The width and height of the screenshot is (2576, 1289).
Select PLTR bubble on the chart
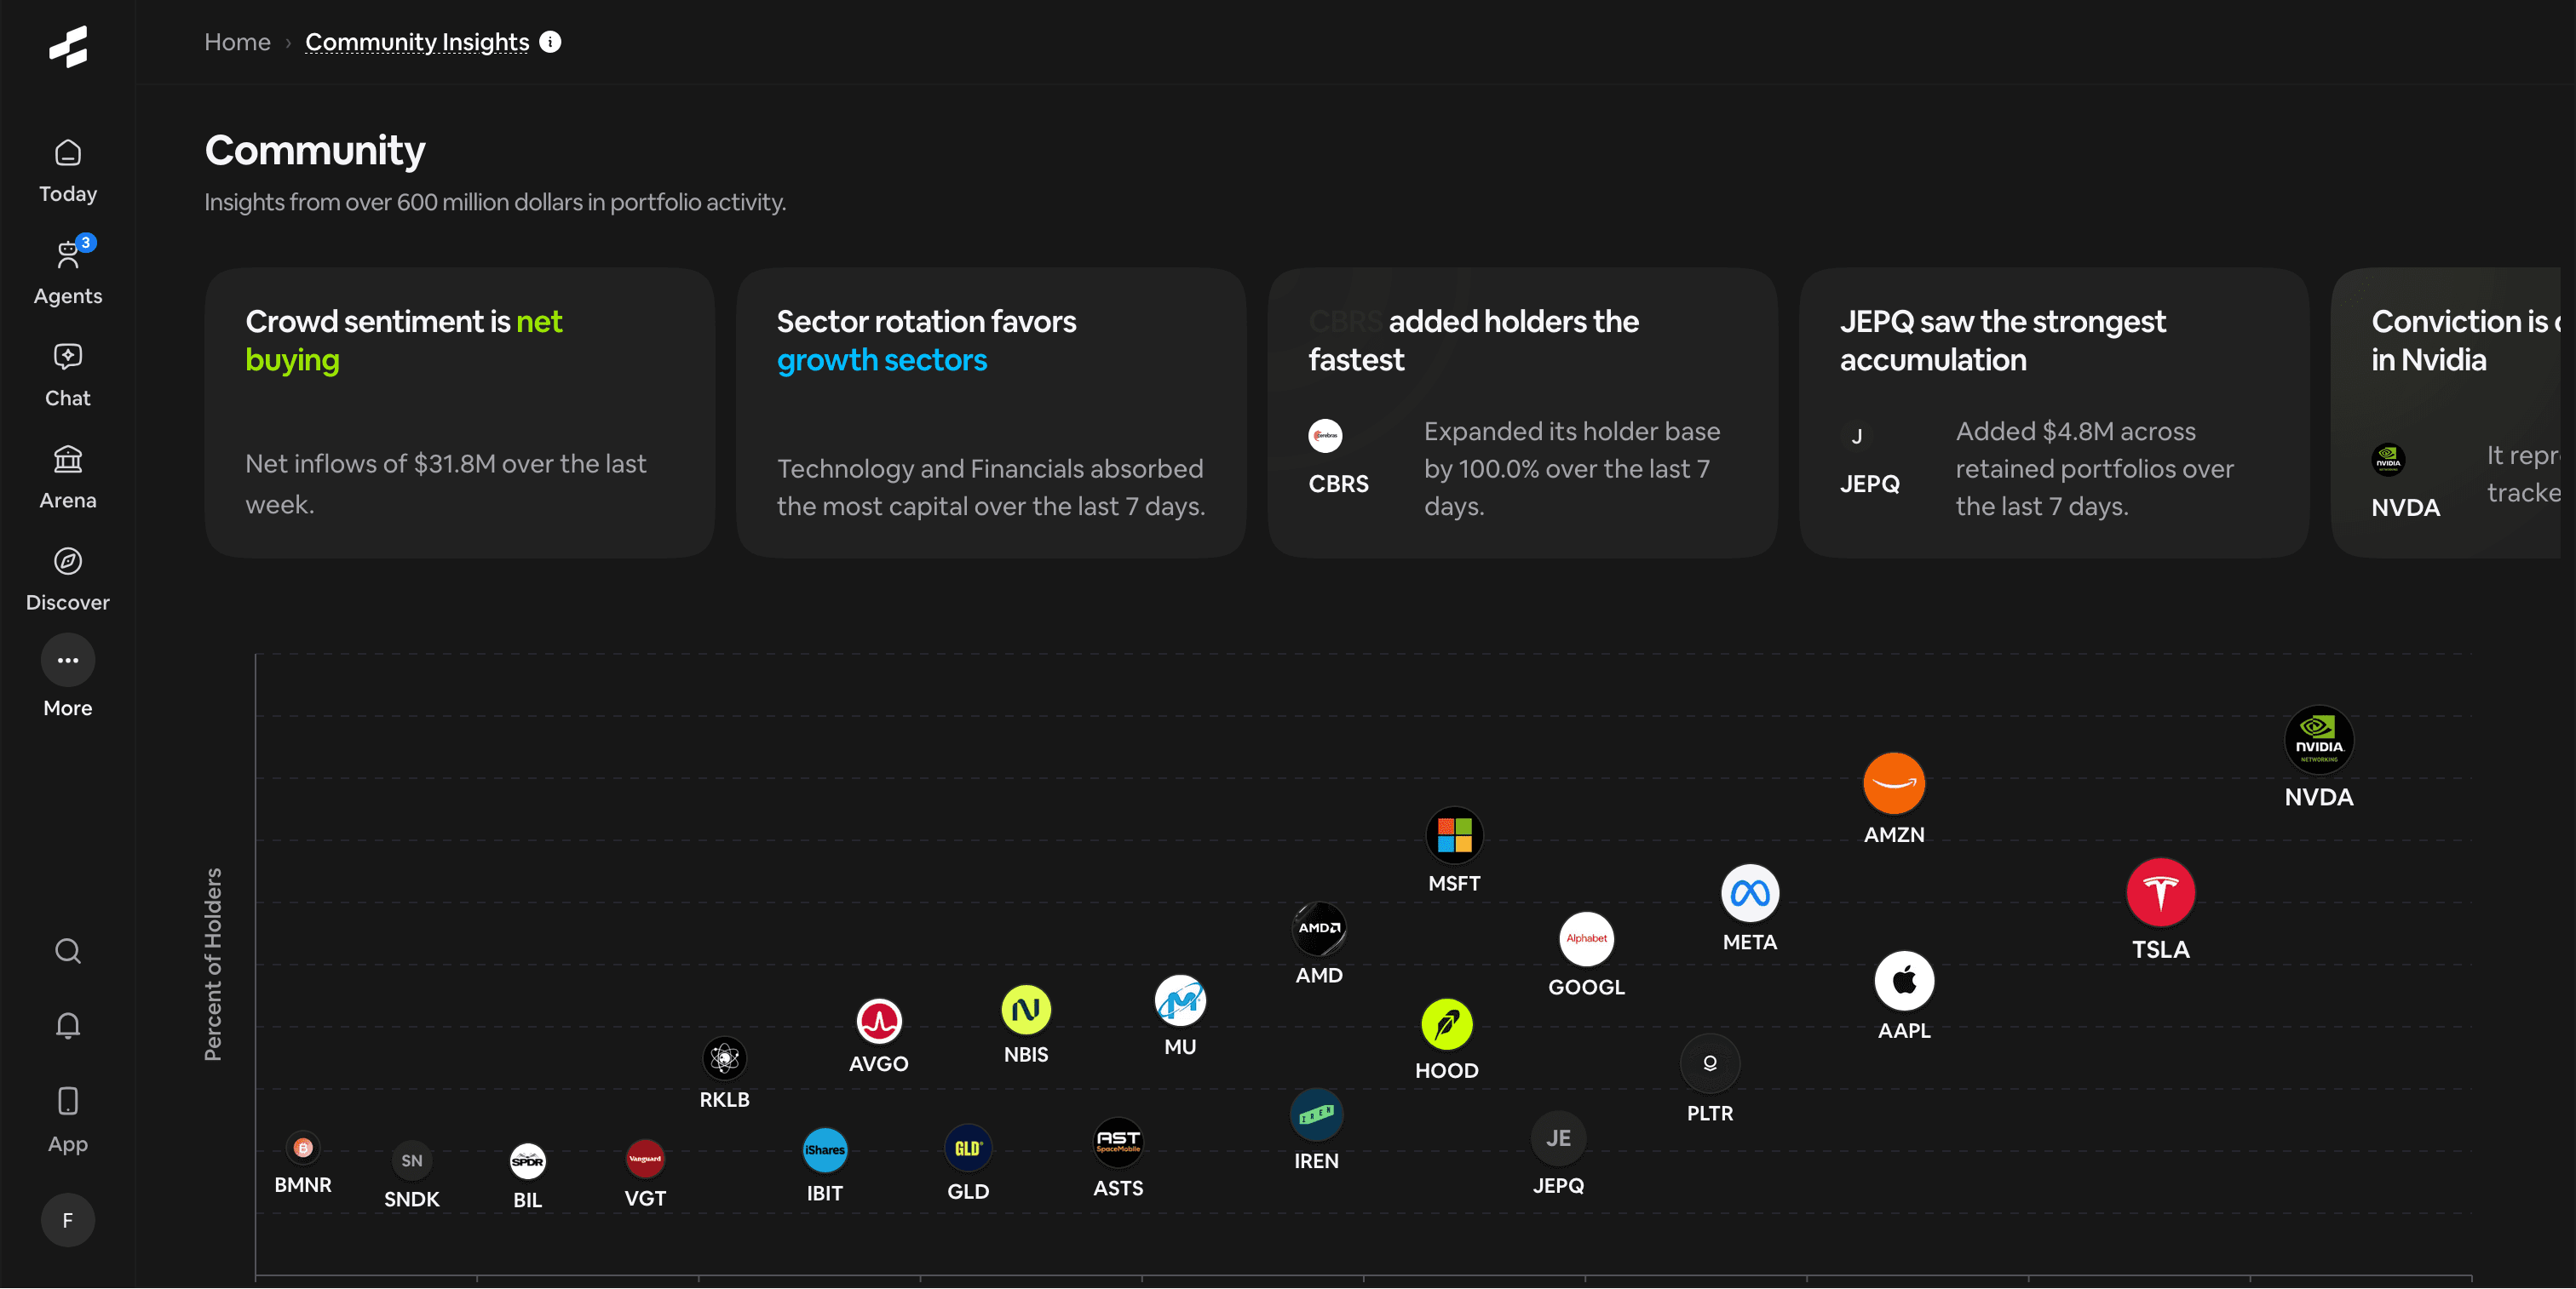[x=1709, y=1063]
